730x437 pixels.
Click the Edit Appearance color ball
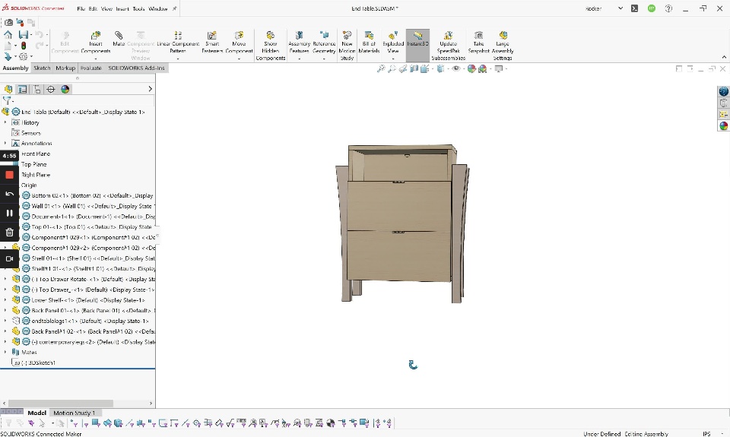pos(471,69)
